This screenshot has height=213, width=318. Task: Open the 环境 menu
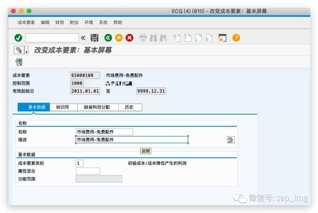(x=89, y=22)
